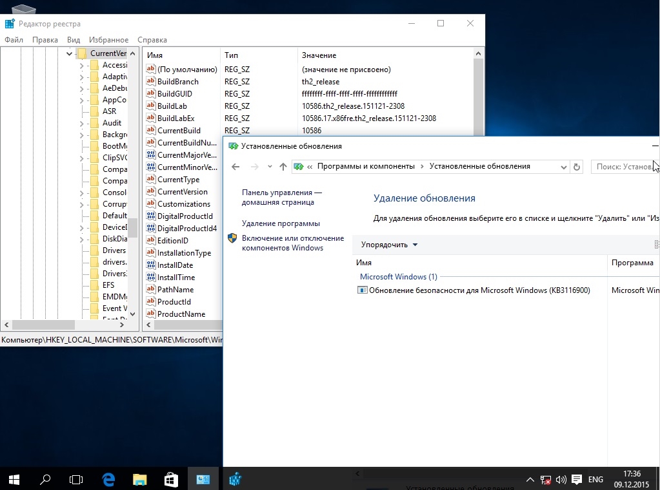The height and width of the screenshot is (490, 660).
Task: Show hidden tray icons
Action: [530, 480]
